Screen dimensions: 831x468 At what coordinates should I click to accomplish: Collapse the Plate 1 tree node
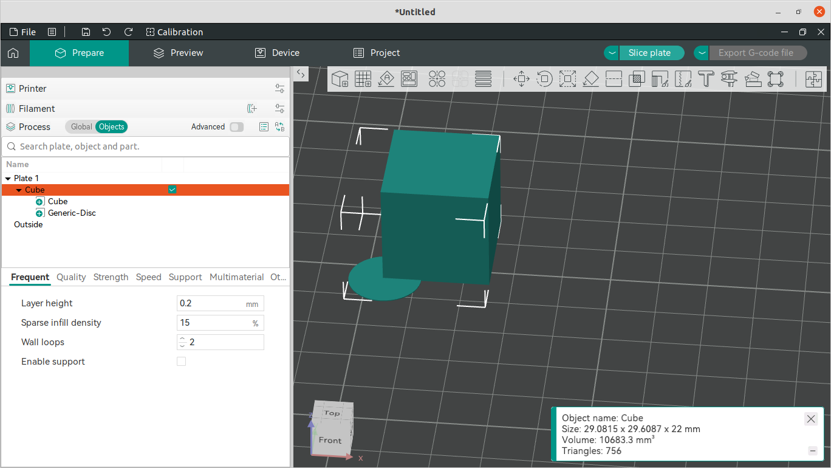click(8, 179)
